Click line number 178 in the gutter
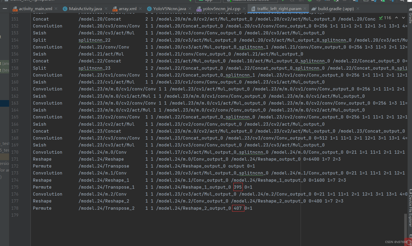Viewport: 412px width, 246px height. pyautogui.click(x=15, y=208)
